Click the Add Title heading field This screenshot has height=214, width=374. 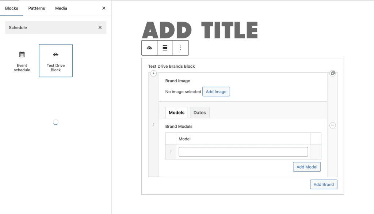pos(199,30)
